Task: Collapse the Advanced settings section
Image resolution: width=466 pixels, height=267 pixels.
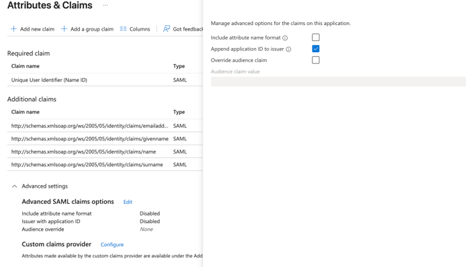Action: point(15,186)
